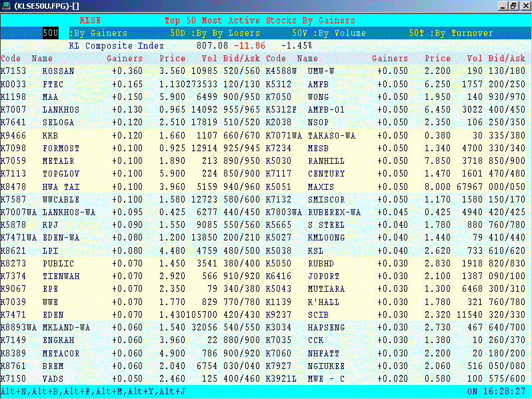Select the By Gainers view label

(x=99, y=33)
